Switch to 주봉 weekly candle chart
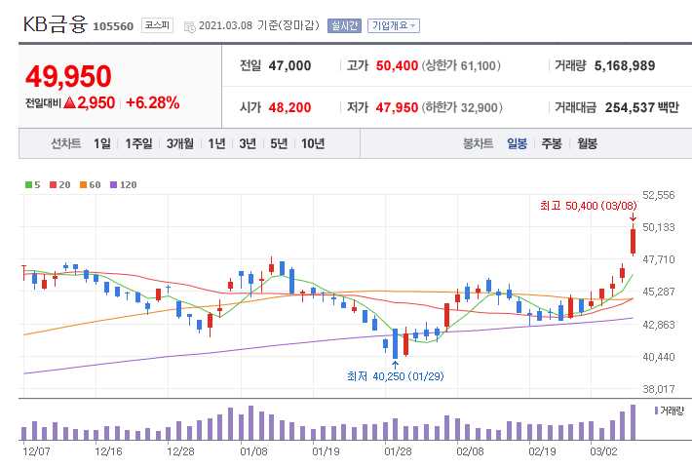Viewport: 692px width, 469px height. (x=552, y=143)
